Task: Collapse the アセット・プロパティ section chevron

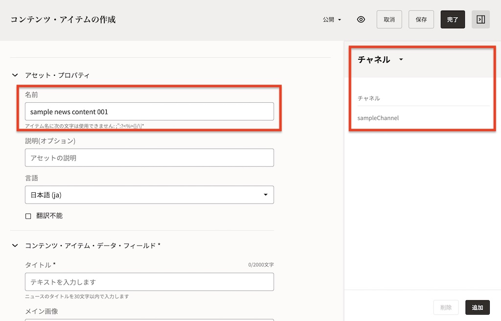Action: coord(15,75)
